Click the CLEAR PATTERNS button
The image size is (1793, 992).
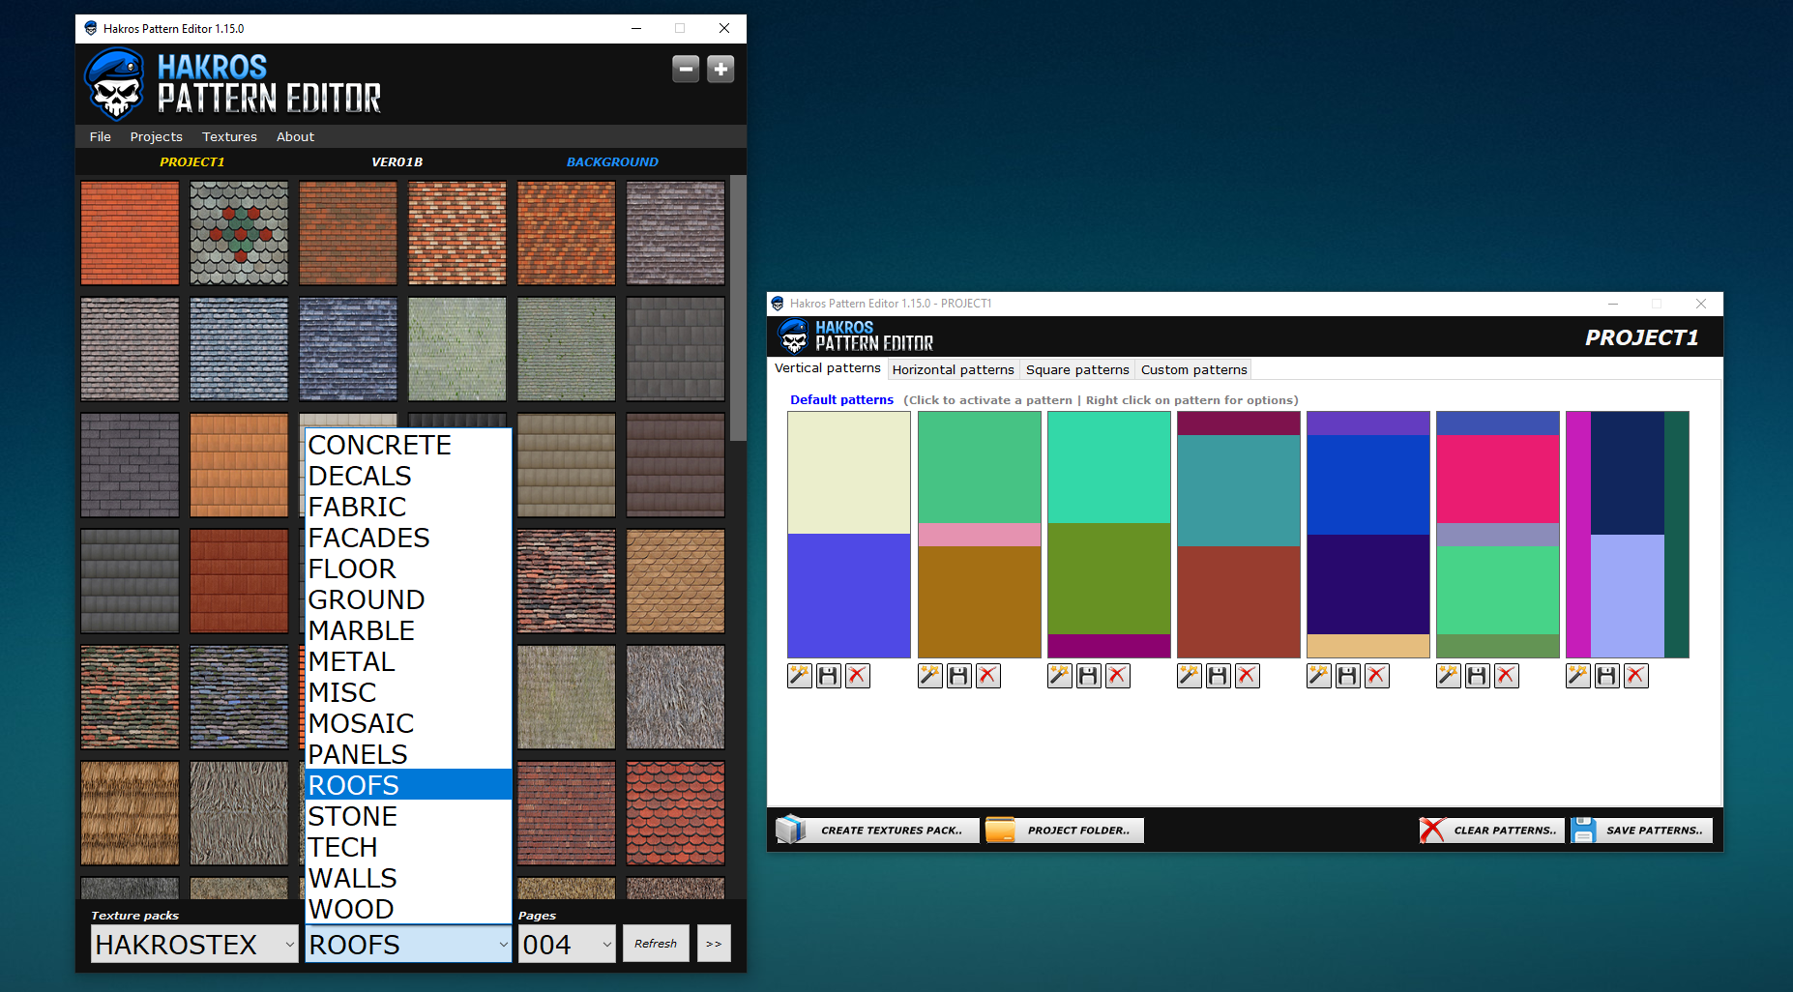[x=1491, y=830]
